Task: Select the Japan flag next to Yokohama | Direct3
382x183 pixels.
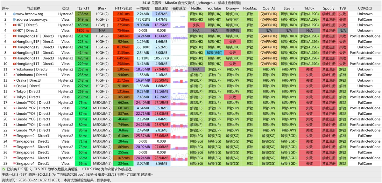Action: click(14, 69)
